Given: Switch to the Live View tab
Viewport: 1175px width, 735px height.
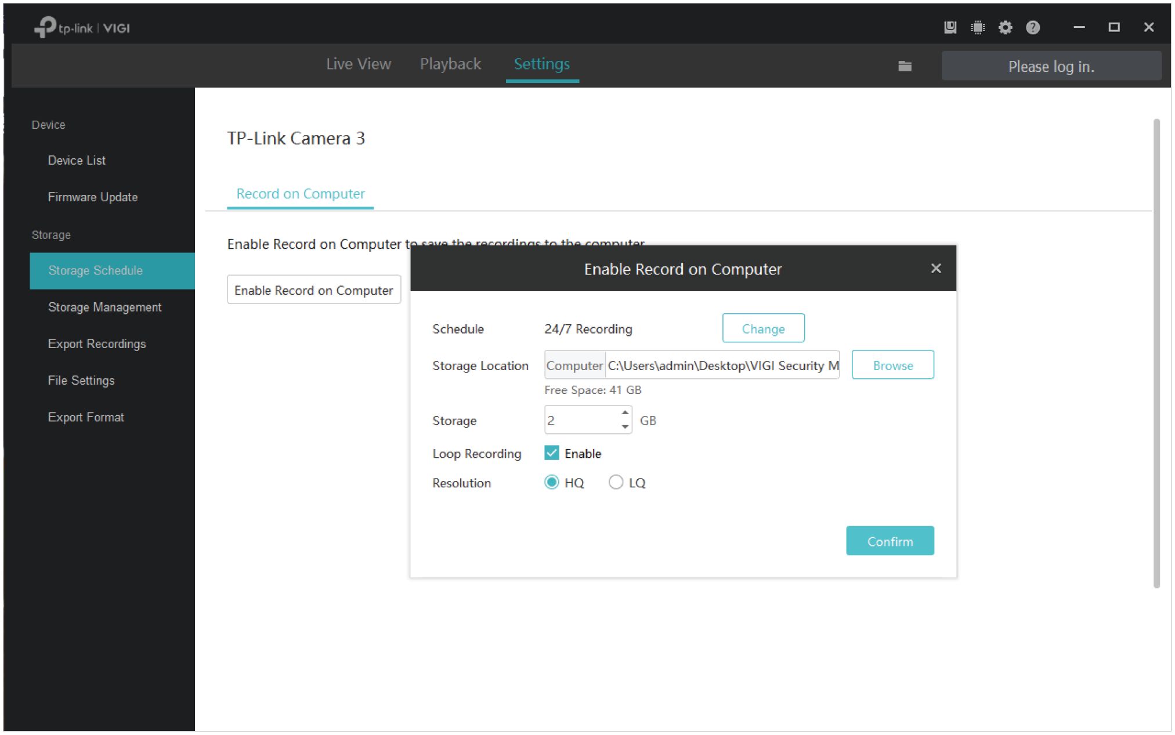Looking at the screenshot, I should coord(358,64).
